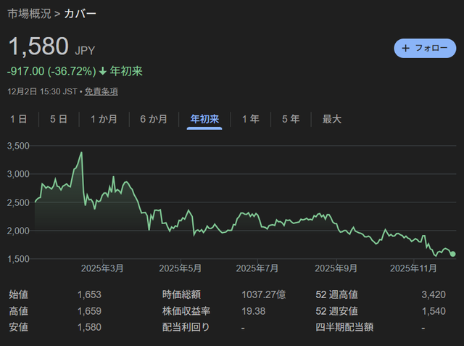
Task: Click the 安値 value 1,580
Action: coord(89,327)
